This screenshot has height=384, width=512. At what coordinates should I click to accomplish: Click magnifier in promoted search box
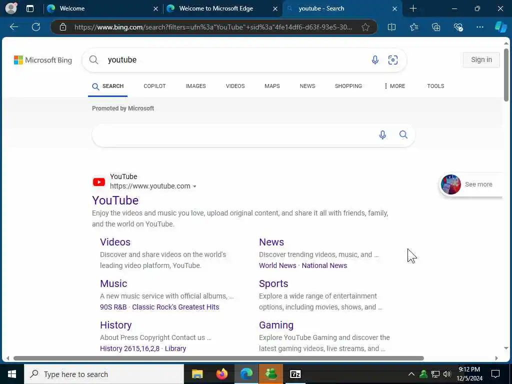tap(403, 134)
